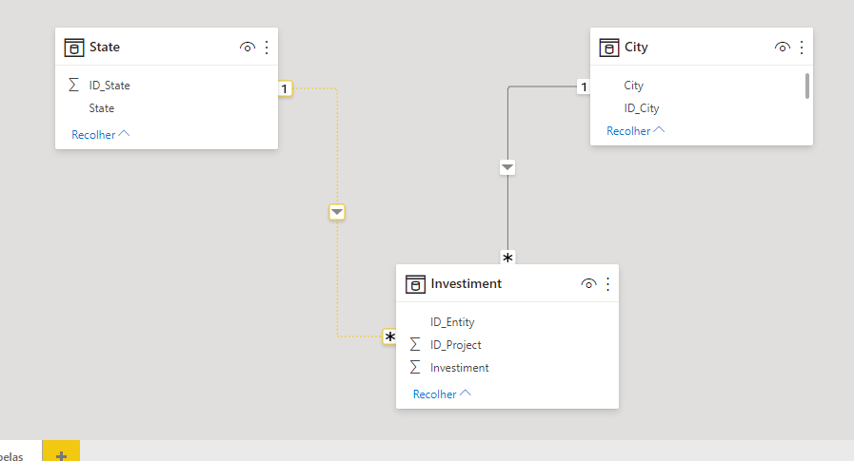
Task: Collapse State table with Recolher
Action: click(100, 134)
